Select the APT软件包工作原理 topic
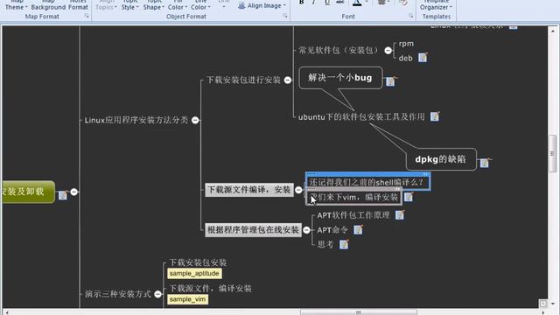The image size is (560, 315). (353, 215)
